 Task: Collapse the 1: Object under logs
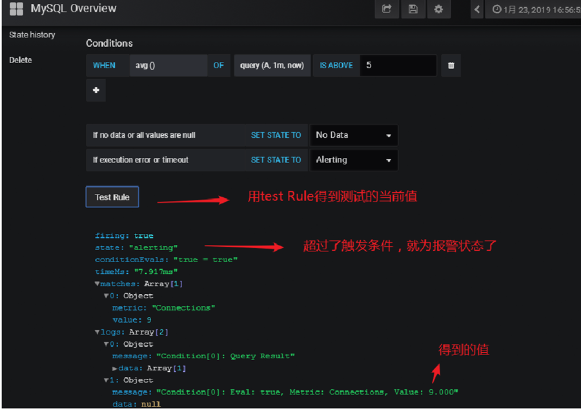(x=107, y=380)
